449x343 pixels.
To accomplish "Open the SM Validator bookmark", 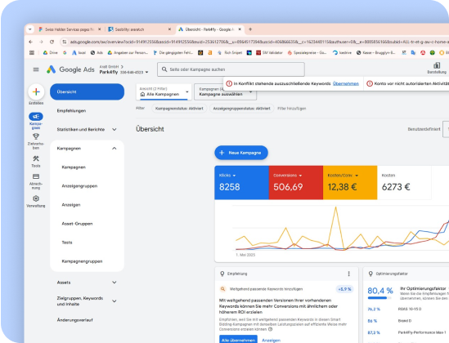I will click(x=269, y=52).
